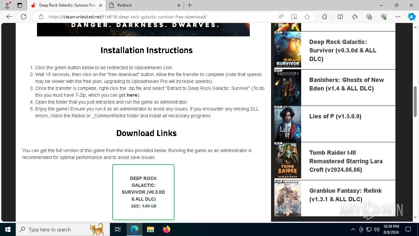Close the Redirect tab
The image size is (419, 236).
click(x=179, y=5)
